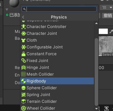Click the scroll up arrow in list
113x111 pixels.
(x=96, y=23)
